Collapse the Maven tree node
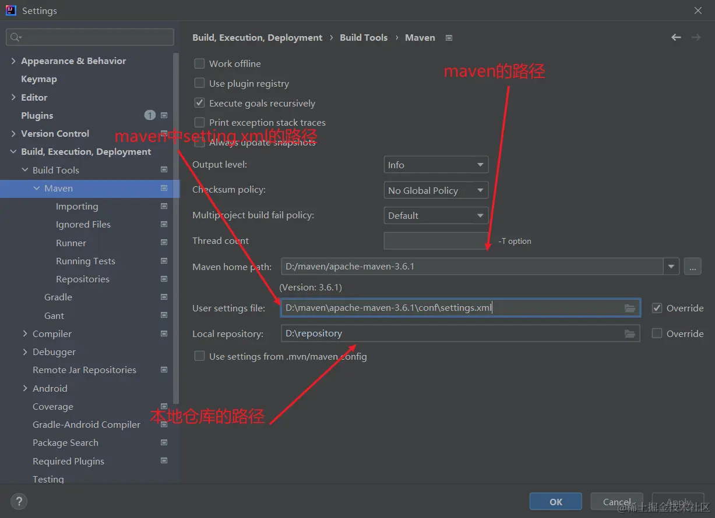Viewport: 715px width, 518px height. click(x=37, y=189)
